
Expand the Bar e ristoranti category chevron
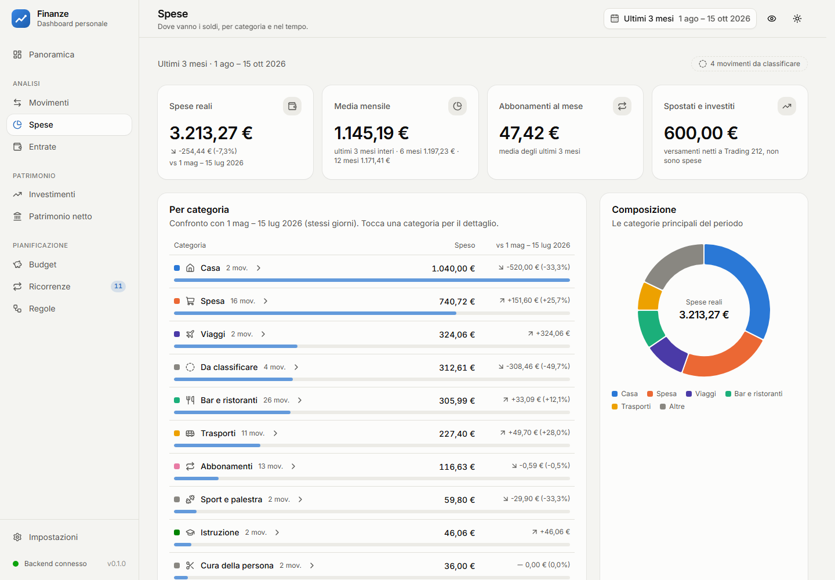pos(300,400)
